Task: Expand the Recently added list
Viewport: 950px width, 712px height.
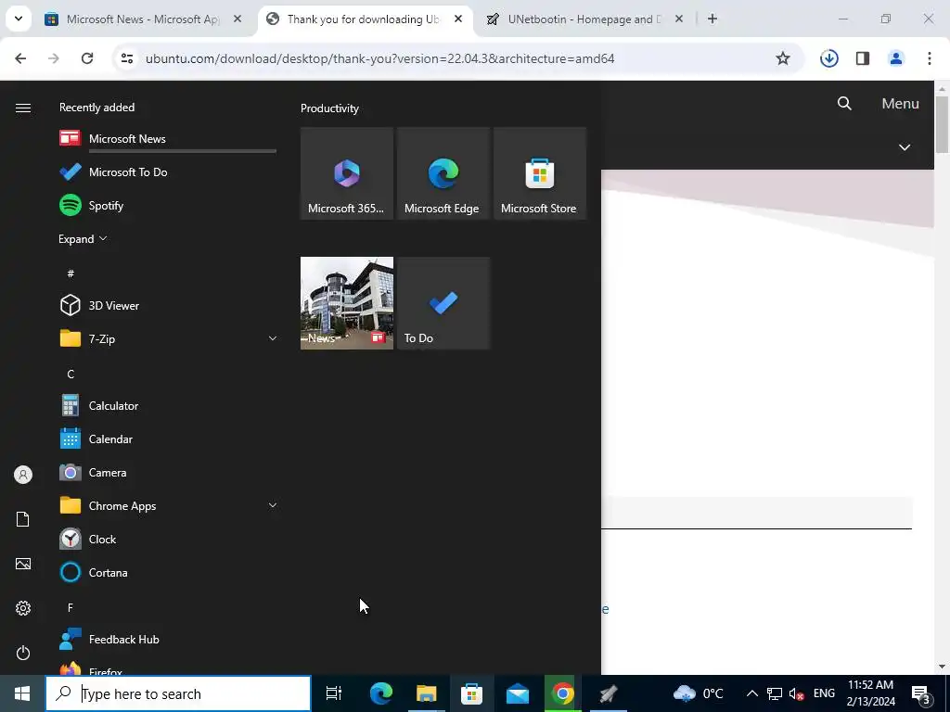Action: coord(83,239)
